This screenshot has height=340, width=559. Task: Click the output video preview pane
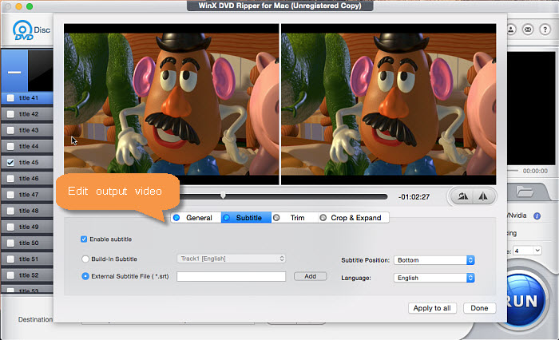pyautogui.click(x=389, y=104)
